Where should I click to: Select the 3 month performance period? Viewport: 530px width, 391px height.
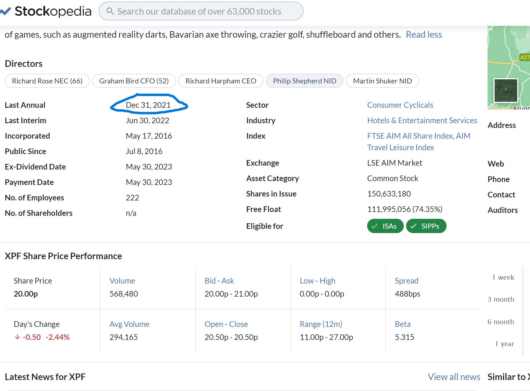[501, 299]
